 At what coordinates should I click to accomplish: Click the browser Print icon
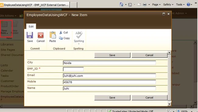[x=145, y=5]
